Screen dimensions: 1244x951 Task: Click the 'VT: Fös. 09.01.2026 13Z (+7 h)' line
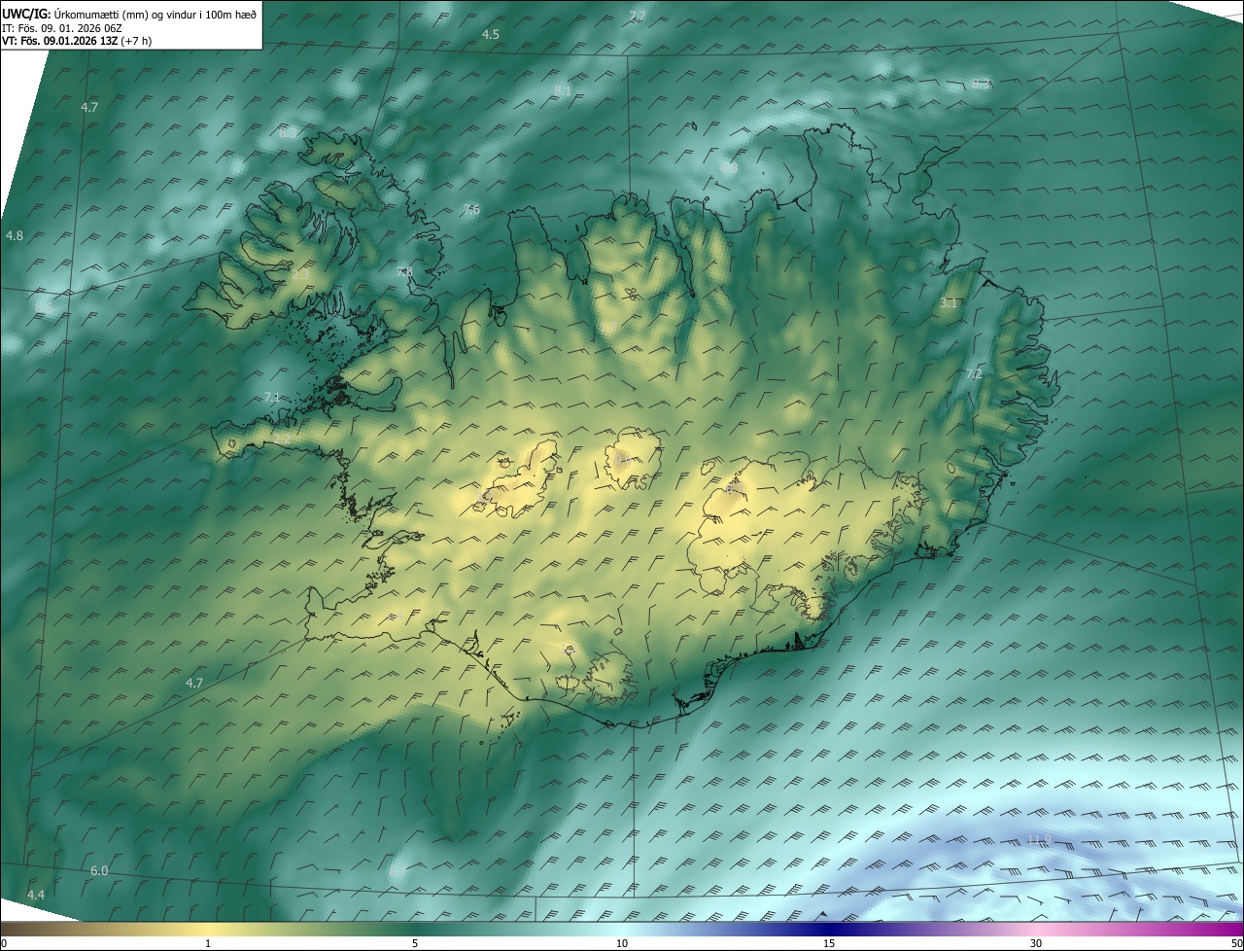coord(77,41)
